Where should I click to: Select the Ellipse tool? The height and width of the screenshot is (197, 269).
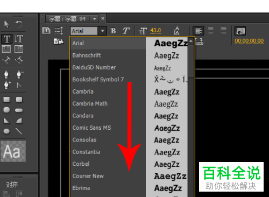[x=6, y=131]
